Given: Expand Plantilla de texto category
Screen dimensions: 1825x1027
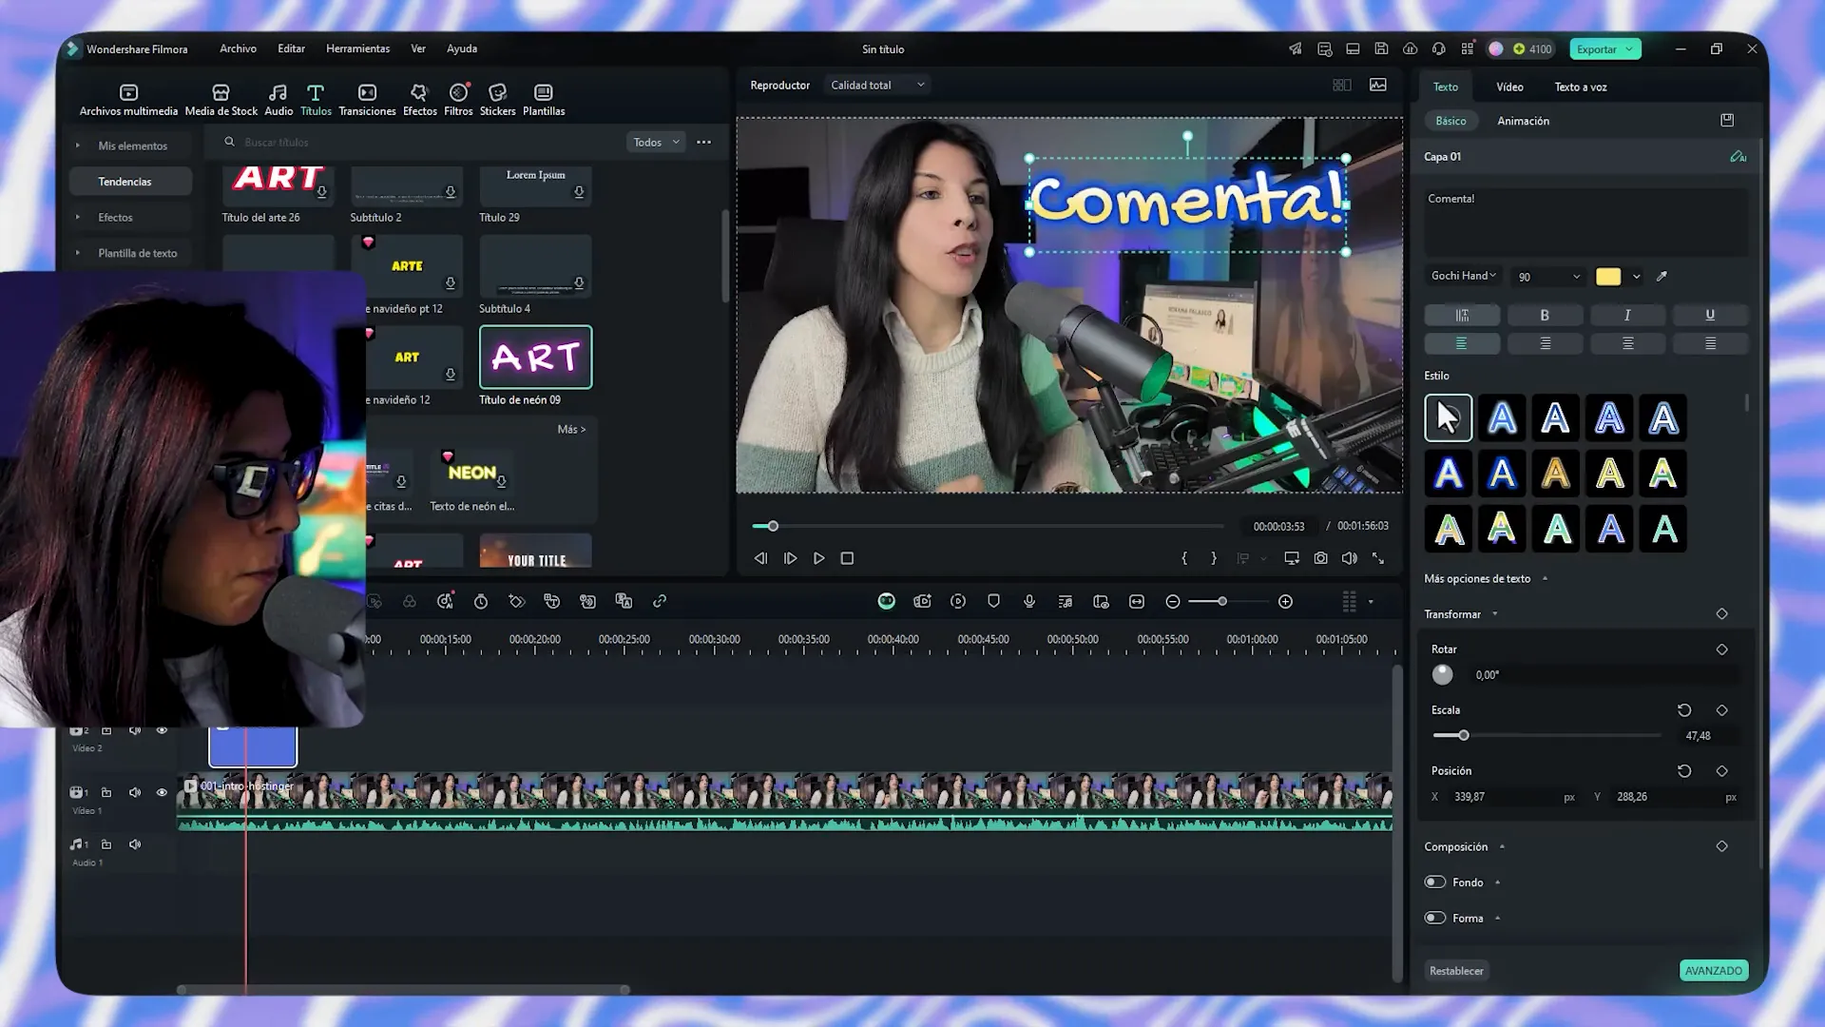Looking at the screenshot, I should click(x=78, y=253).
